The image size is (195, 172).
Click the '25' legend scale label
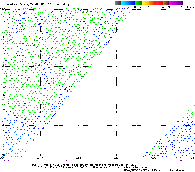coord(149,7)
